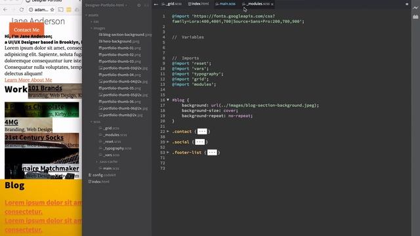Click the @import 'typography' line in the editor

pos(198,74)
